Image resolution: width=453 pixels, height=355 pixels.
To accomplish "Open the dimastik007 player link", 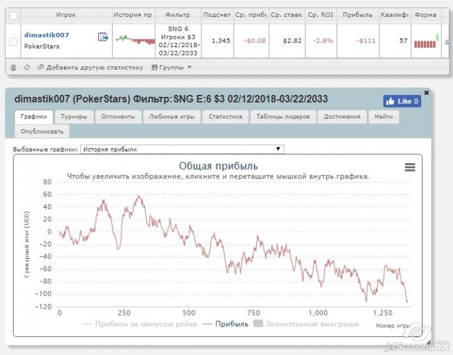I will click(x=47, y=35).
